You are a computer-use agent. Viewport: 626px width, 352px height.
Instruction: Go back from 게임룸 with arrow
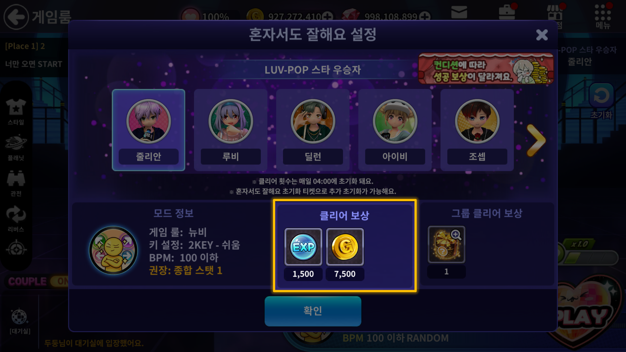tap(16, 17)
